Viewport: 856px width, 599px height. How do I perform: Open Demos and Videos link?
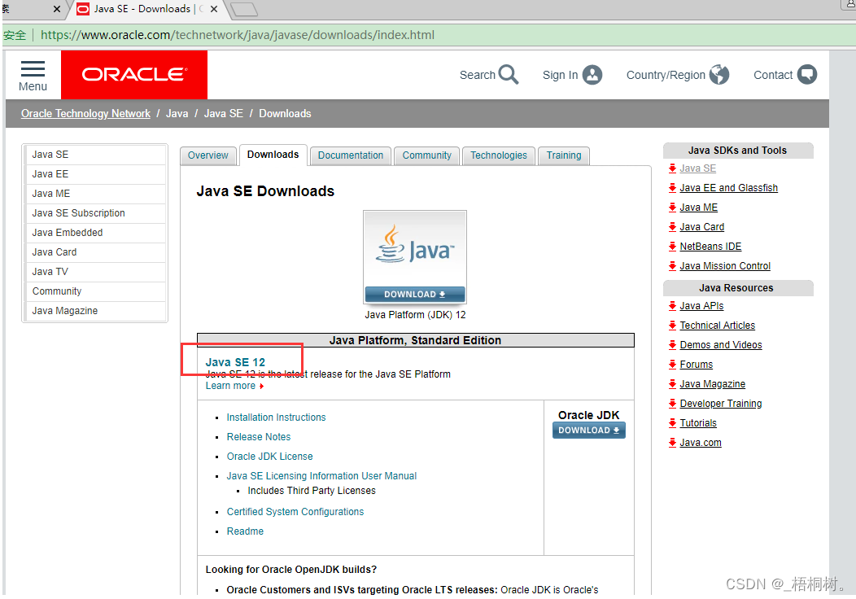721,346
